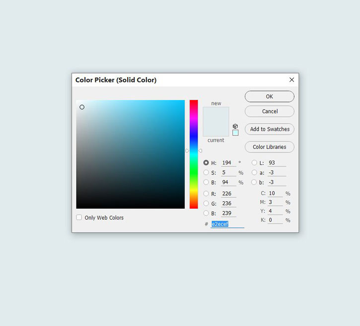Click the L field showing 93
Screen dimensions: 360x326
point(277,163)
